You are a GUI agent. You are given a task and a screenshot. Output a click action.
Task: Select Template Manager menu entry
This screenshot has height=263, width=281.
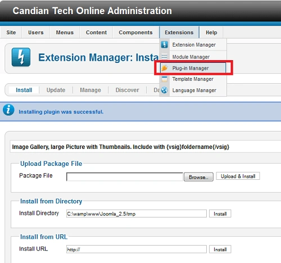193,79
